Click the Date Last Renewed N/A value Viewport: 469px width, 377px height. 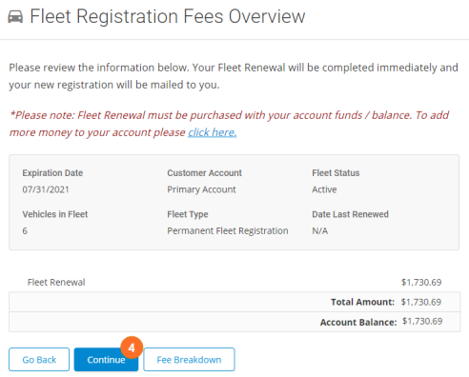pos(319,230)
